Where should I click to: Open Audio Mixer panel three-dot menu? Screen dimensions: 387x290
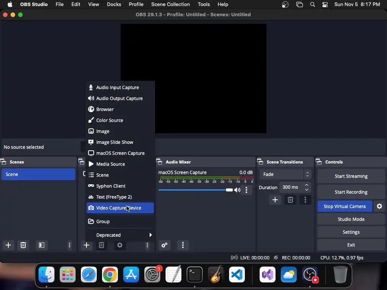[183, 245]
